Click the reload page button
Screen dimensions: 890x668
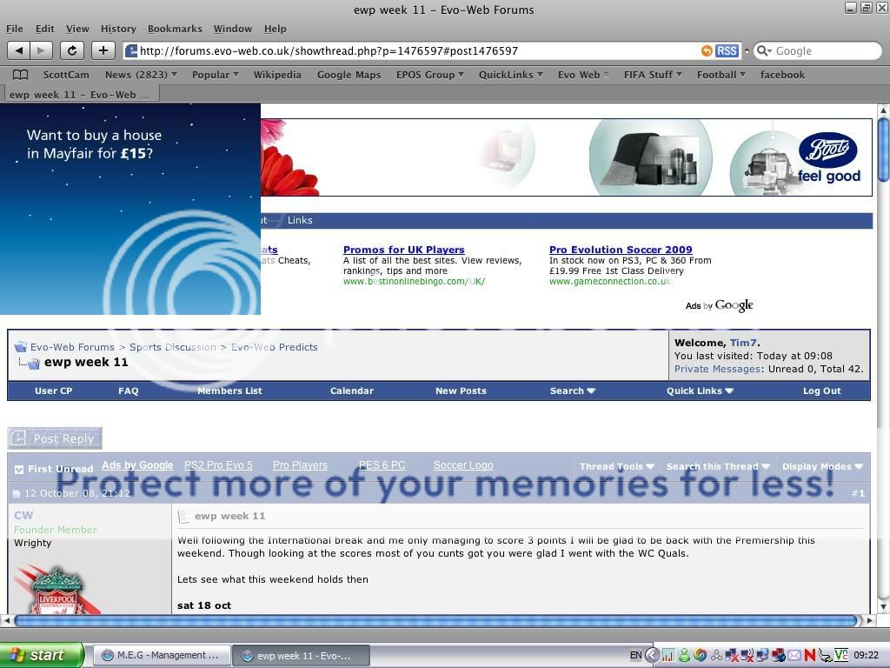click(x=72, y=50)
